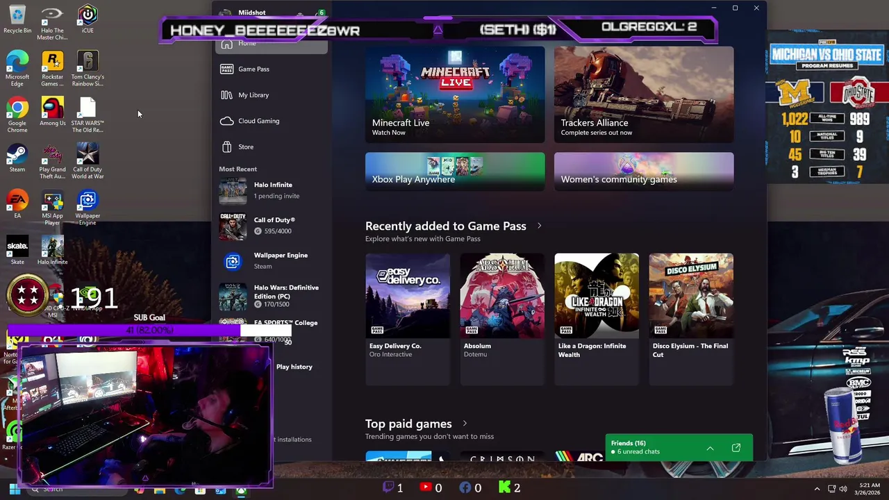889x500 pixels.
Task: Expand the Top paid games chevron
Action: pos(465,424)
